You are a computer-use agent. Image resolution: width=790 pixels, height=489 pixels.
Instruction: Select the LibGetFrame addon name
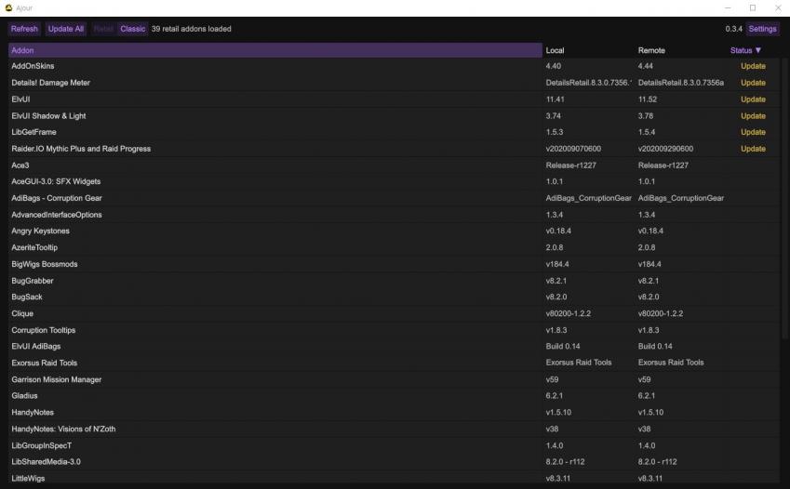33,132
